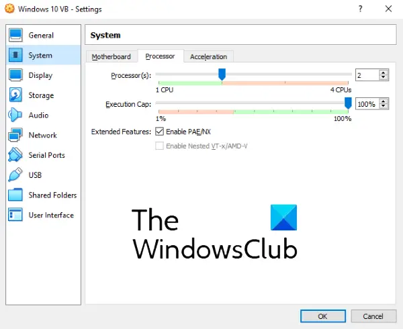Click the Execution Cap value field

tap(367, 104)
